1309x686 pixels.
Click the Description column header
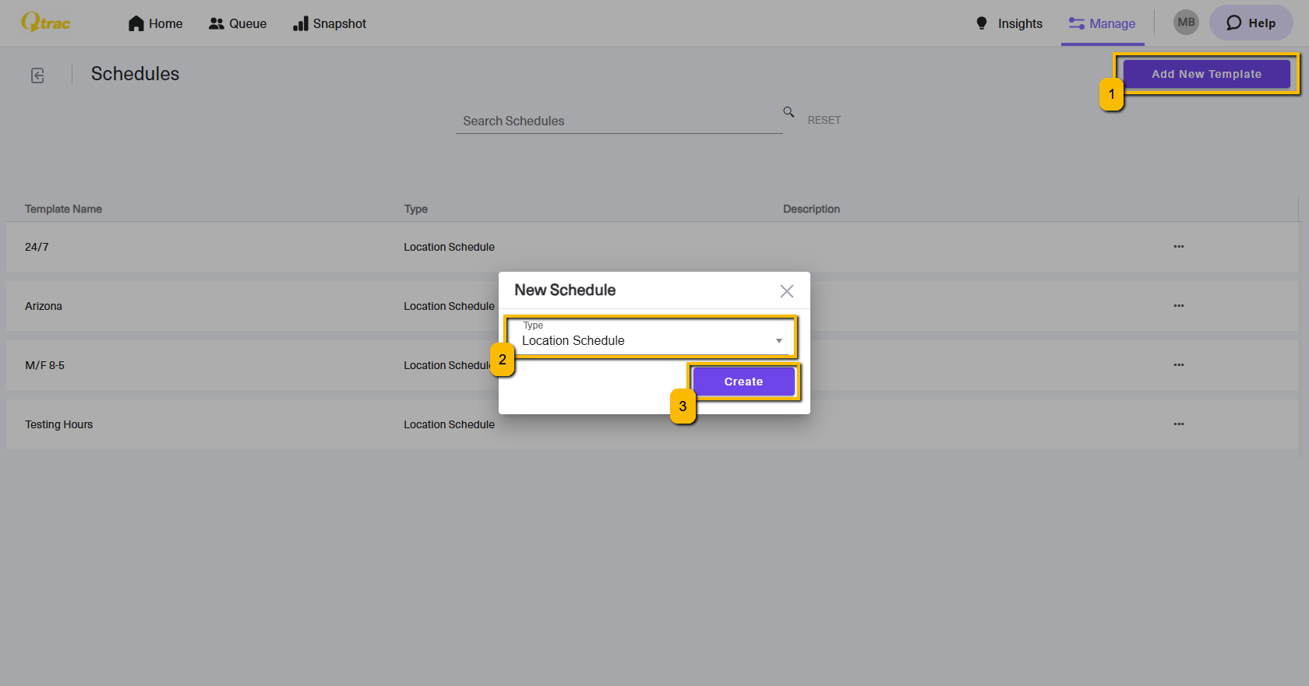click(x=811, y=209)
